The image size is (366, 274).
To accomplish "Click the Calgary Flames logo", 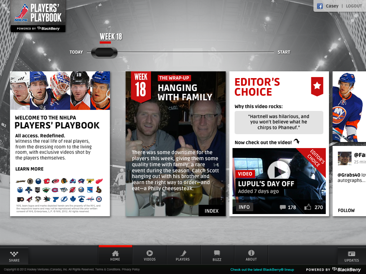I will pos(47,181).
